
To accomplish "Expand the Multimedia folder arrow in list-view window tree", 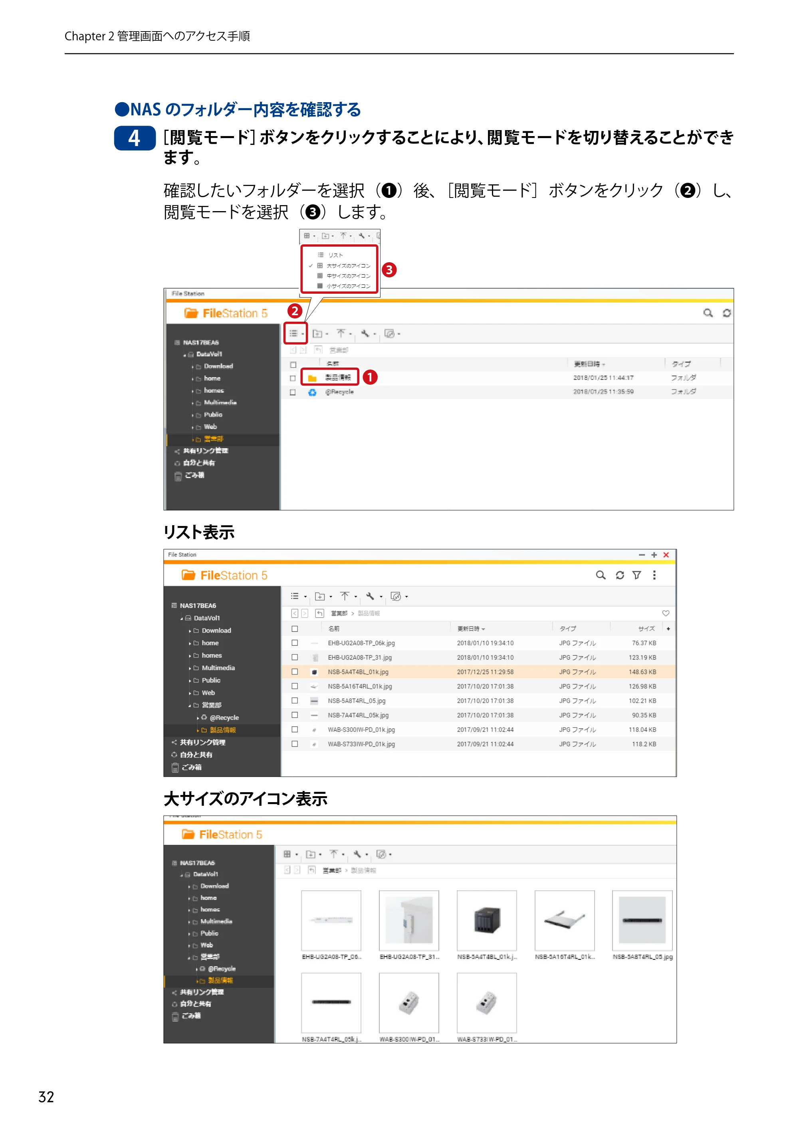I will click(190, 668).
